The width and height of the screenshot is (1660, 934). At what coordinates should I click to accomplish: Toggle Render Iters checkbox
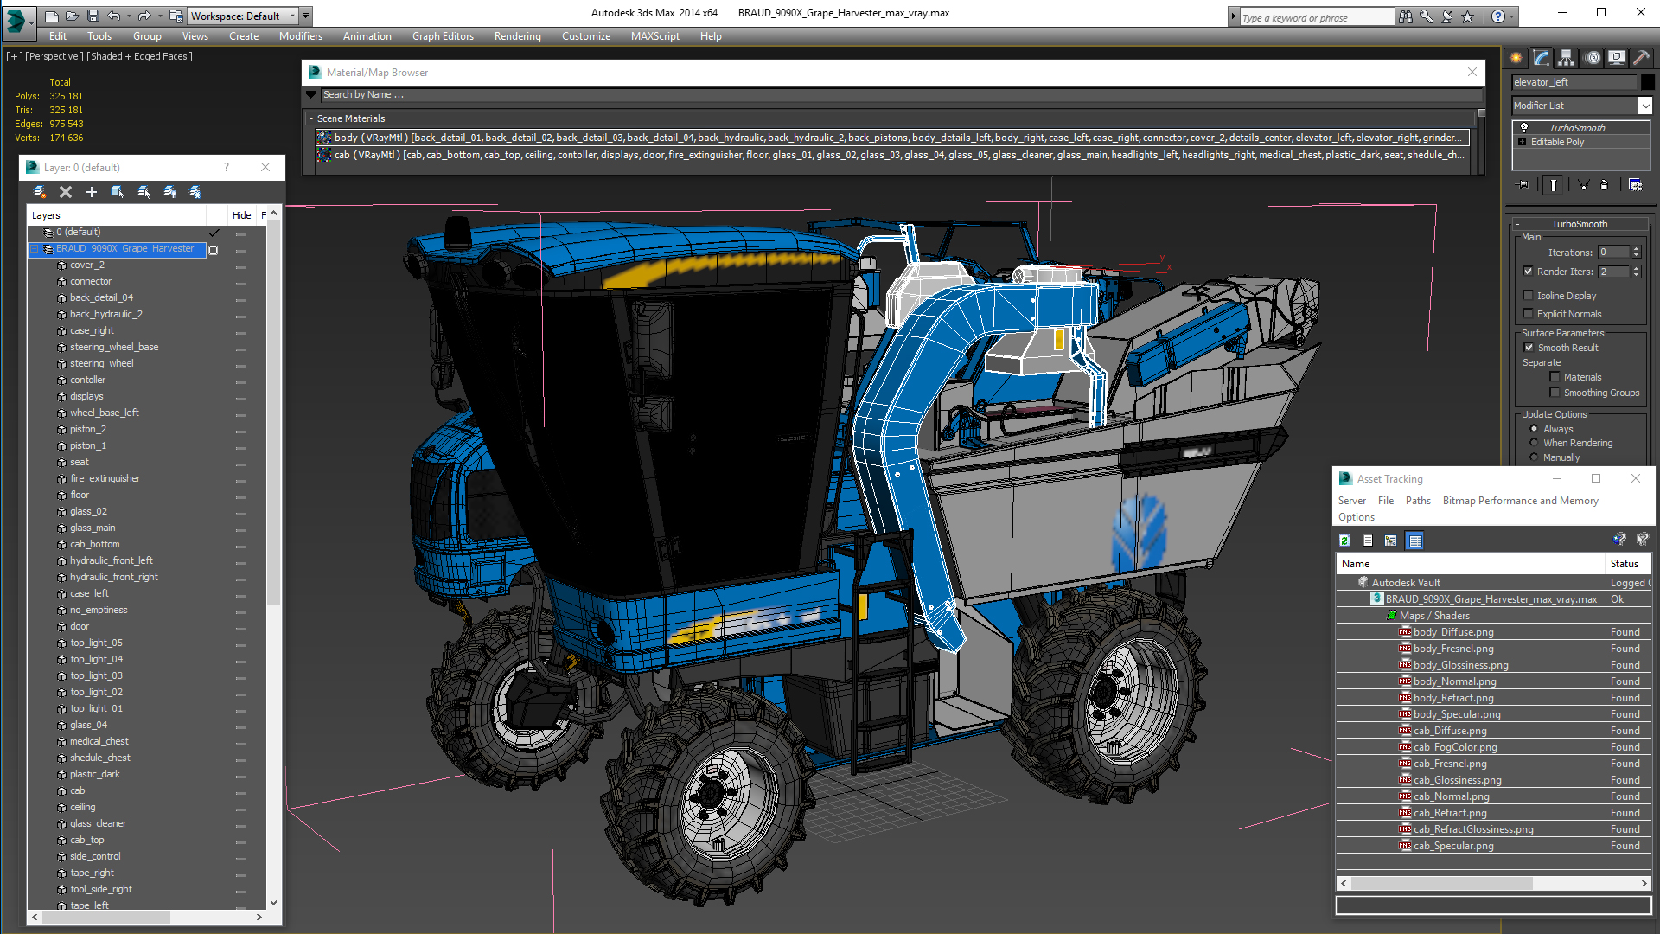coord(1529,272)
